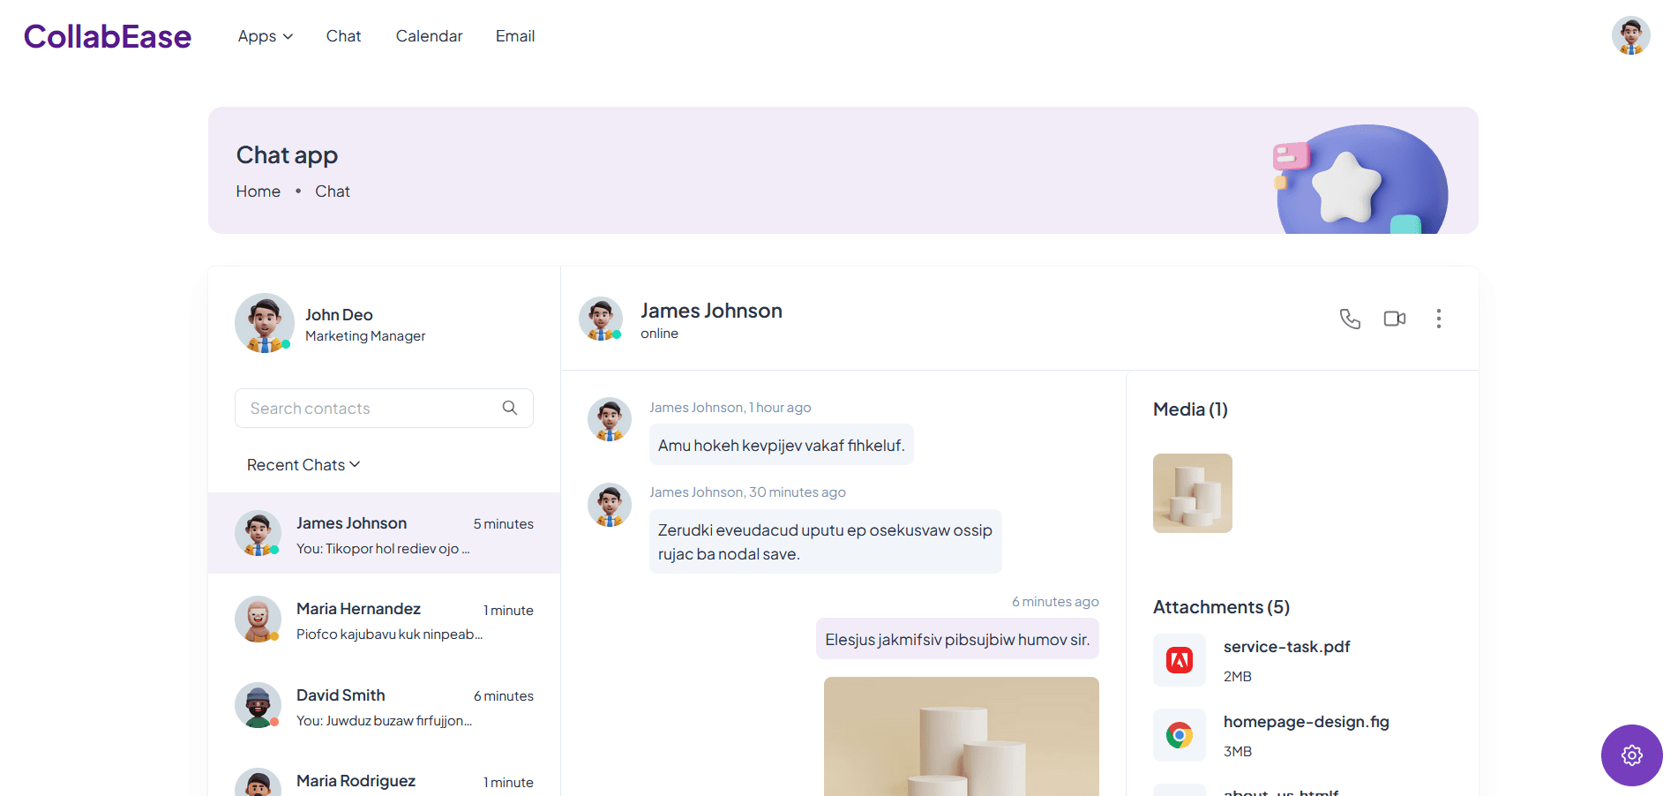This screenshot has width=1678, height=796.
Task: Start a voice call with James Johnson
Action: pyautogui.click(x=1350, y=319)
